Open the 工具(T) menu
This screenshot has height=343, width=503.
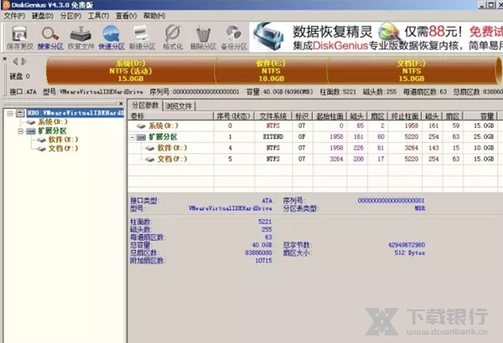(x=98, y=16)
